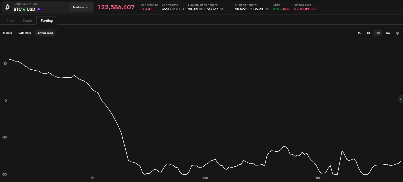Click the Sun marker on the time axis
The width and height of the screenshot is (403, 182).
205,178
